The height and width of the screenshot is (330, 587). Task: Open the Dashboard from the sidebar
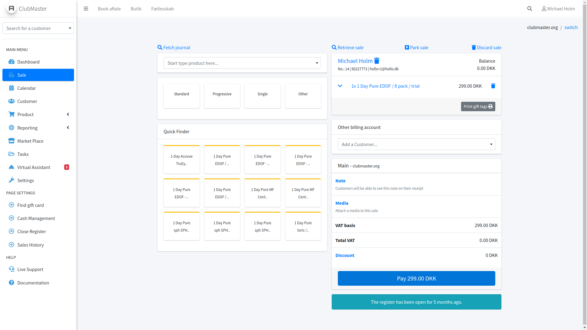pyautogui.click(x=28, y=62)
